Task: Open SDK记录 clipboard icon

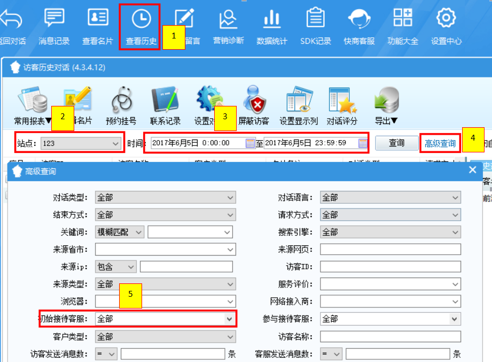Action: click(x=315, y=20)
